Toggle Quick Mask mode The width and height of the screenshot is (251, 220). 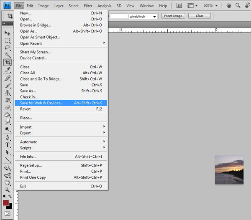click(x=7, y=213)
